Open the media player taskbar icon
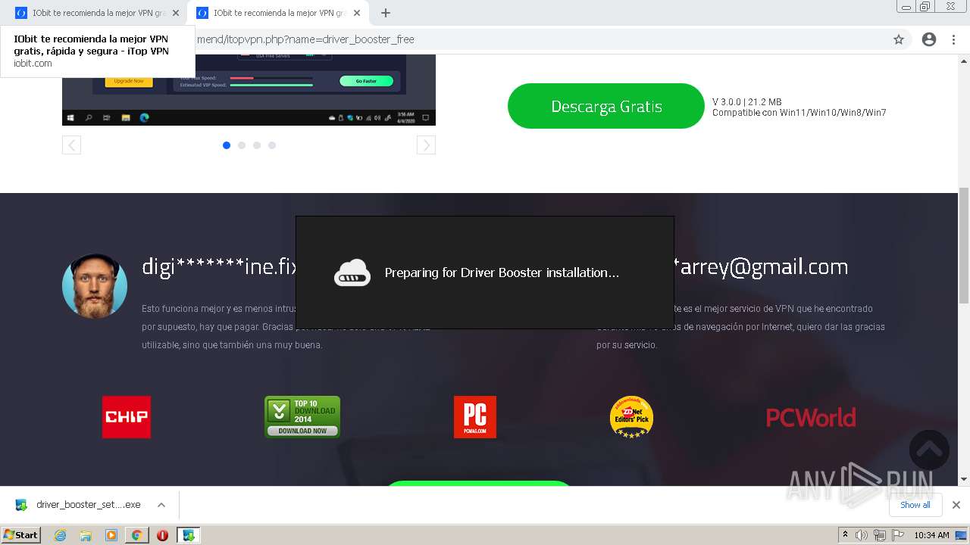Screen dimensions: 970x545 click(111, 535)
